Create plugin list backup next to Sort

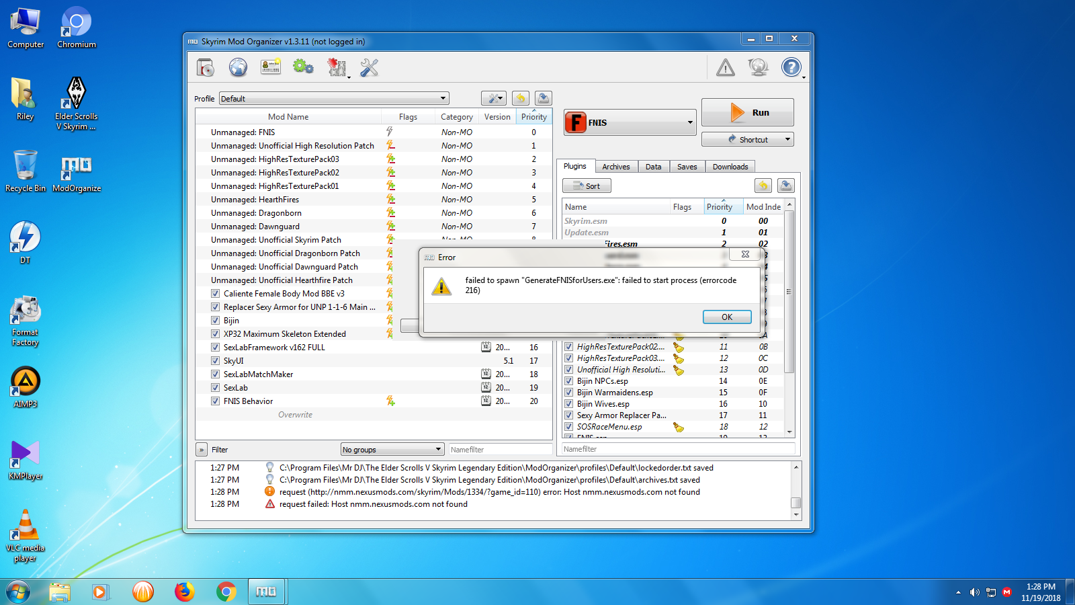click(x=786, y=186)
